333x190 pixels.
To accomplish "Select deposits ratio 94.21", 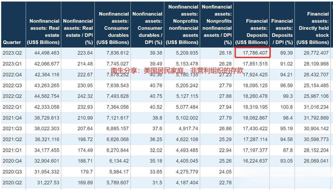I will pyautogui.click(x=286, y=75).
